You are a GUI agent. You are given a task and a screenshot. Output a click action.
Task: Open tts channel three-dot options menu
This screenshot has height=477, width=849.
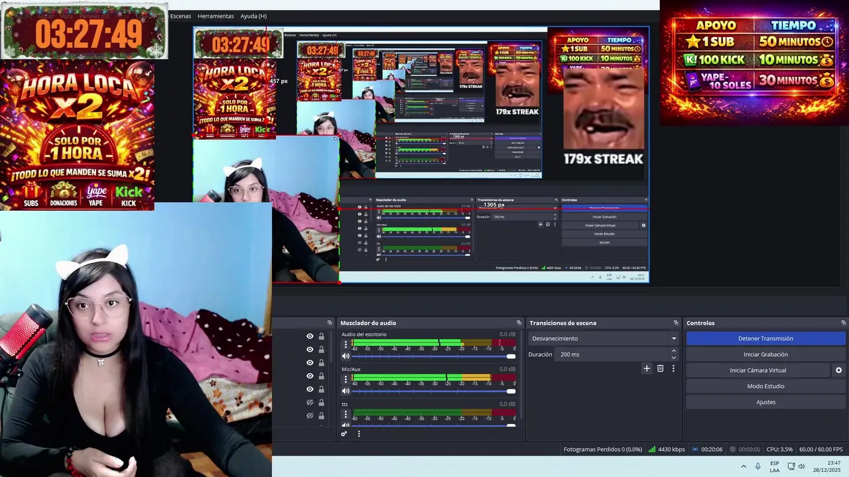(x=345, y=414)
